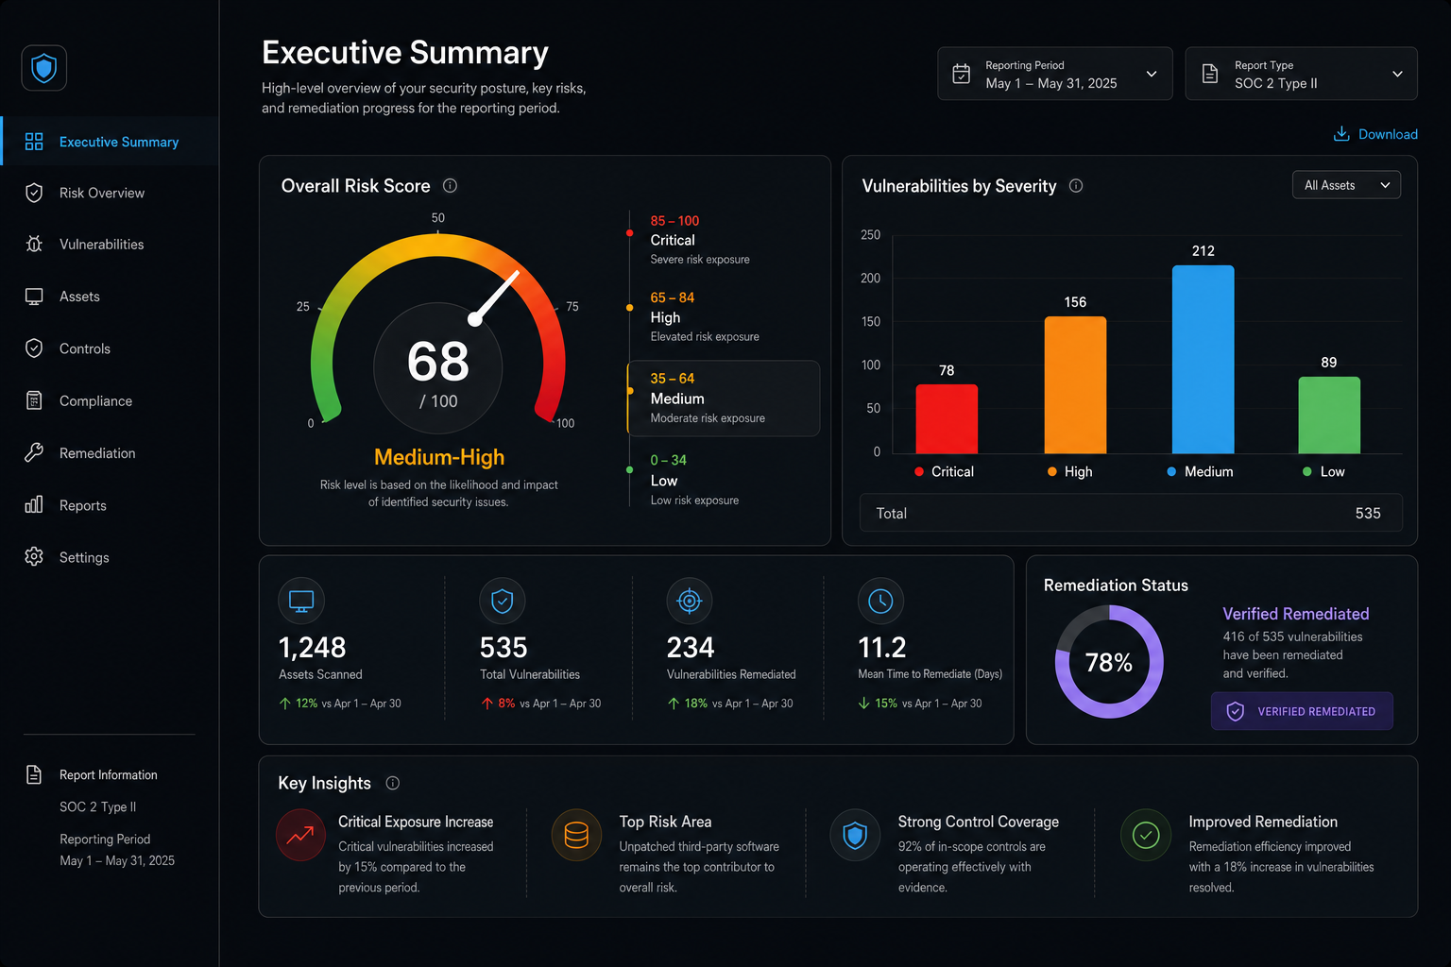
Task: Click the bug icon beside Vulnerabilities
Action: coord(34,245)
